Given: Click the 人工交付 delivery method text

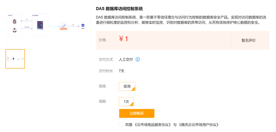Looking at the screenshot, I should coord(126,59).
